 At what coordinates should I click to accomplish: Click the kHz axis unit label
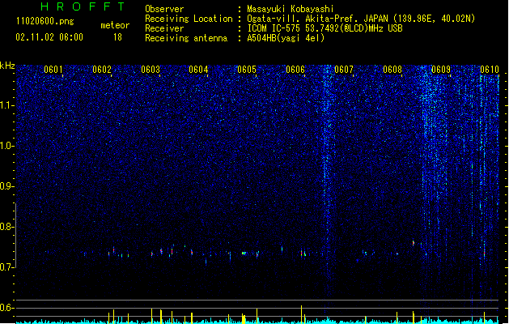[x=7, y=66]
